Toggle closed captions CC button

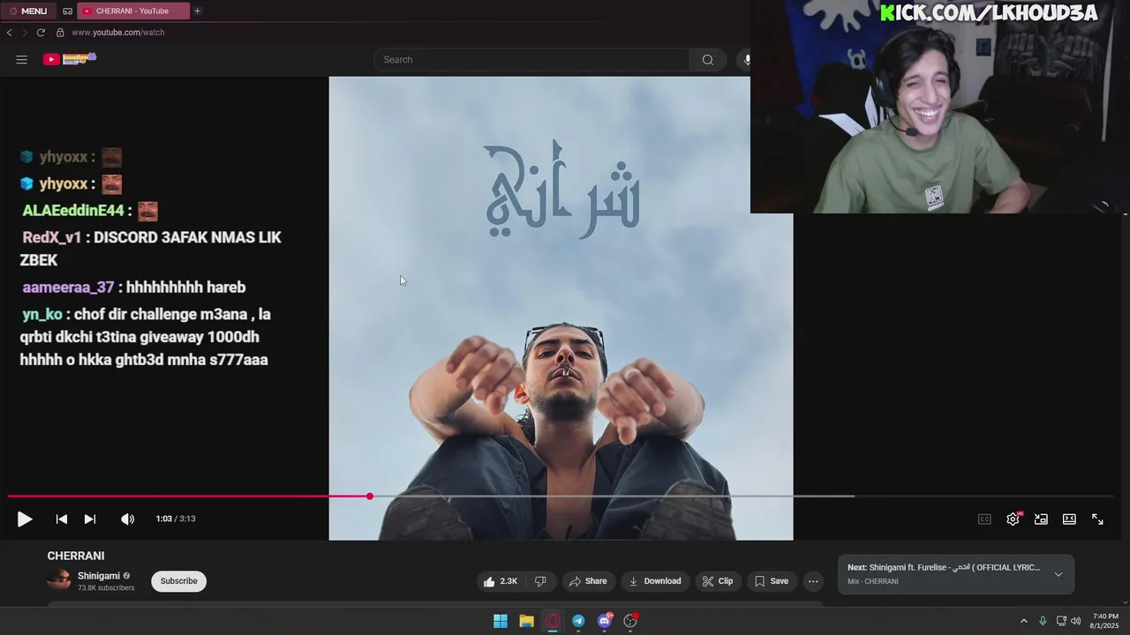(984, 519)
